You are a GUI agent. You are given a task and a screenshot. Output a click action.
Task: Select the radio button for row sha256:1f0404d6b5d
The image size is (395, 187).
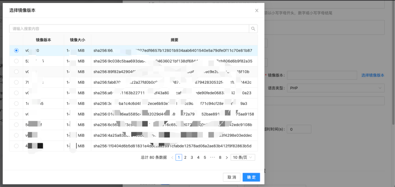16,146
